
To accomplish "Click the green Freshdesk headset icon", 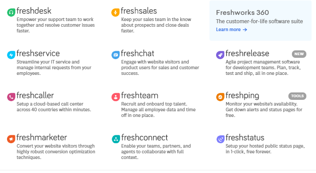I will click(x=11, y=13).
